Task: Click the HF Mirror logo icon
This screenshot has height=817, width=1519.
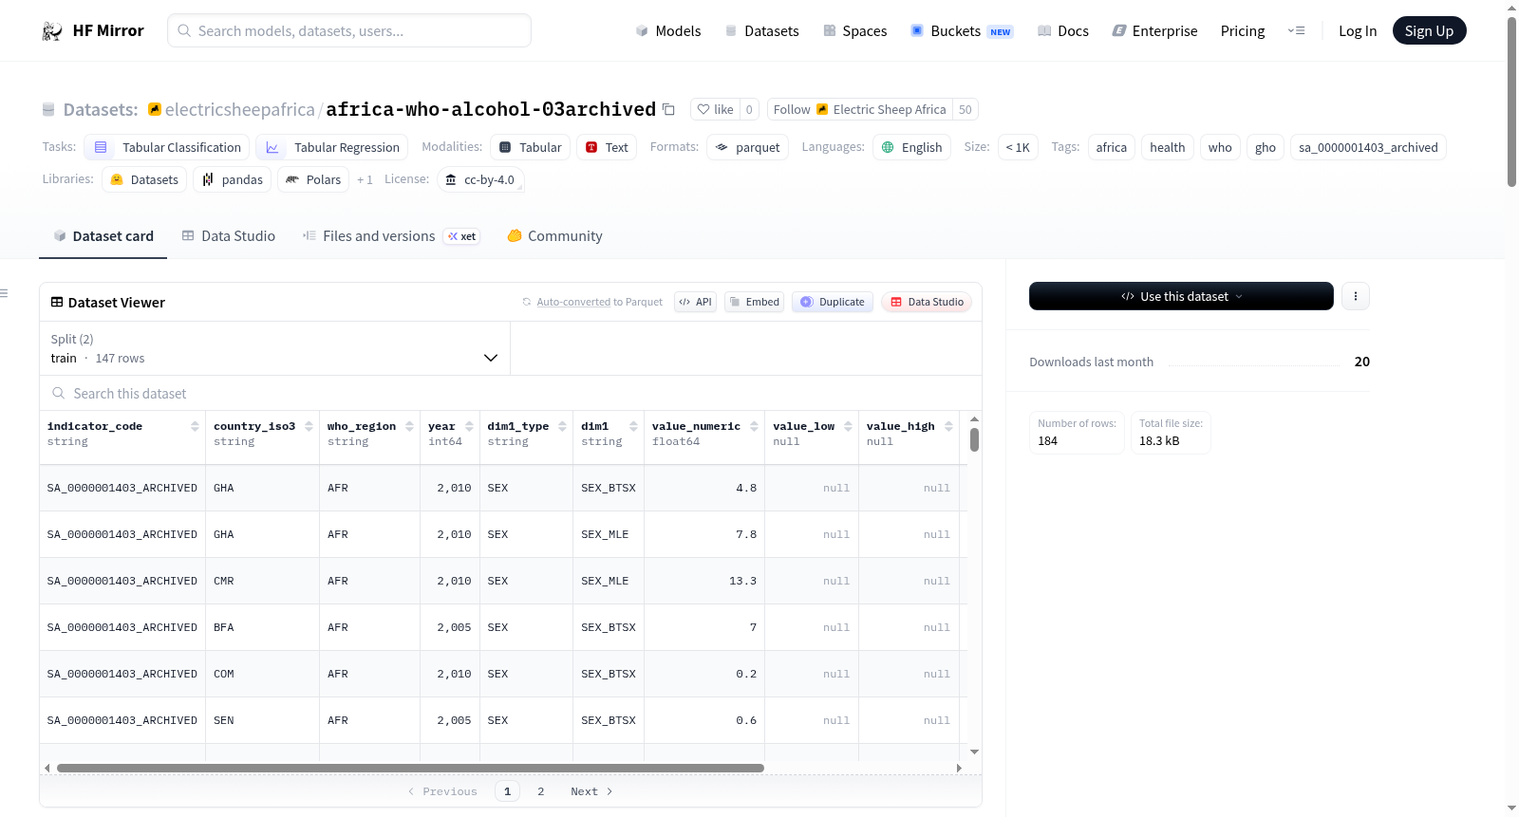Action: point(52,31)
